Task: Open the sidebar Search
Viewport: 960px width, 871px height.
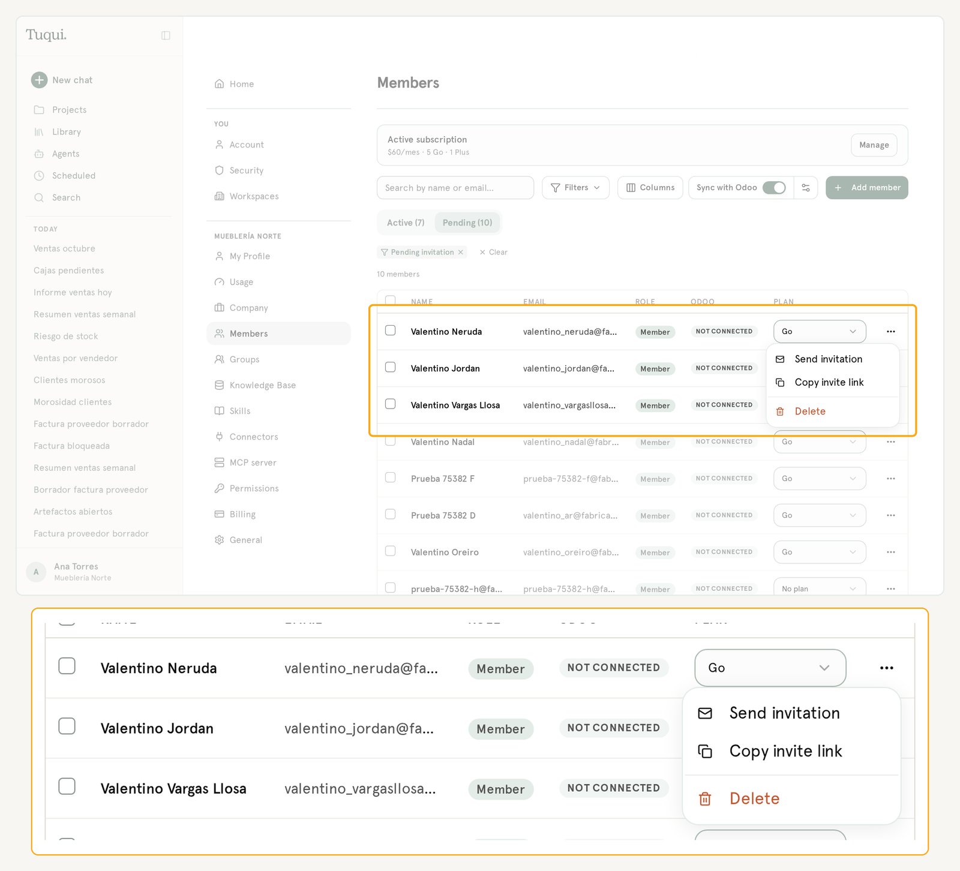Action: coord(58,197)
